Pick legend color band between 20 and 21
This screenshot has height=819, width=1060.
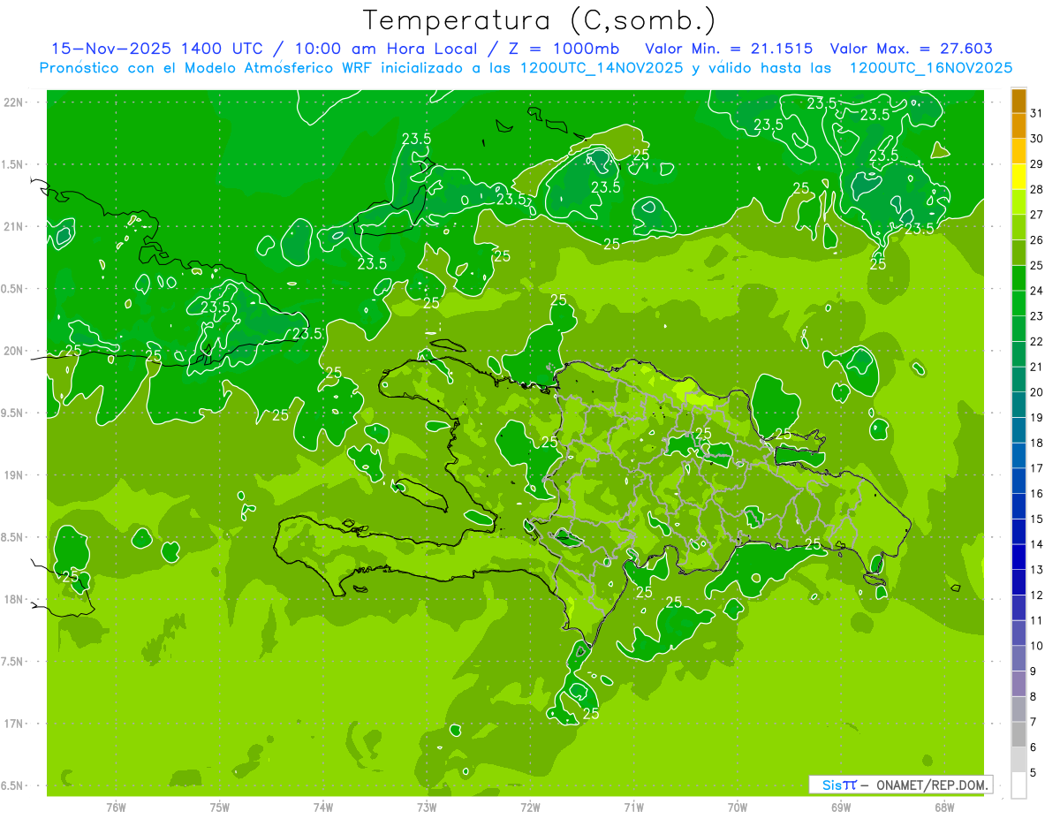pos(1018,380)
